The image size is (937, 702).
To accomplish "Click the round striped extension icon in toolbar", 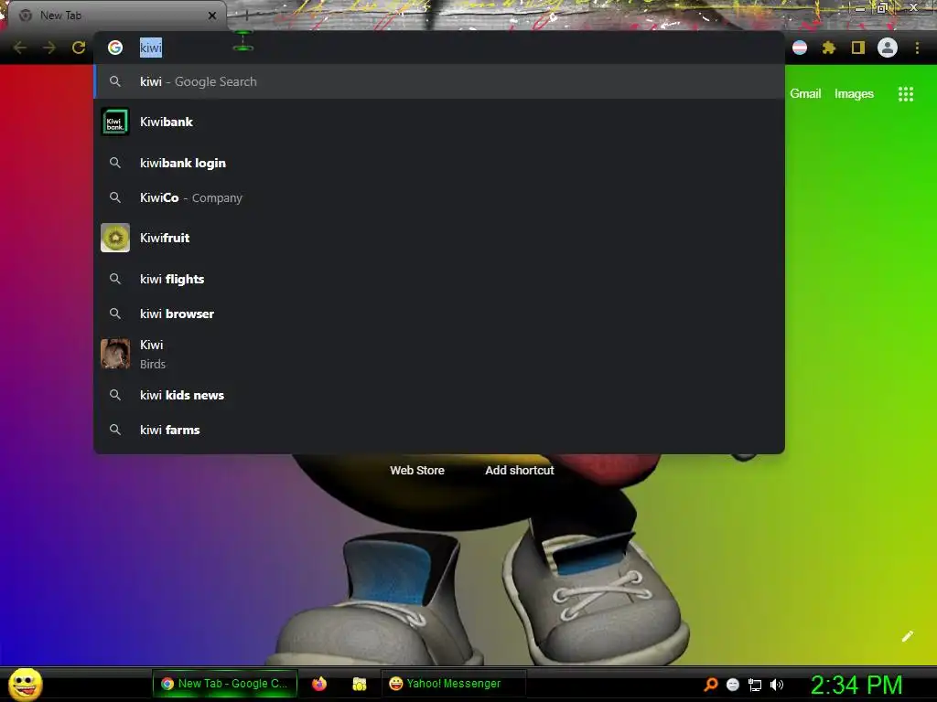I will (800, 48).
